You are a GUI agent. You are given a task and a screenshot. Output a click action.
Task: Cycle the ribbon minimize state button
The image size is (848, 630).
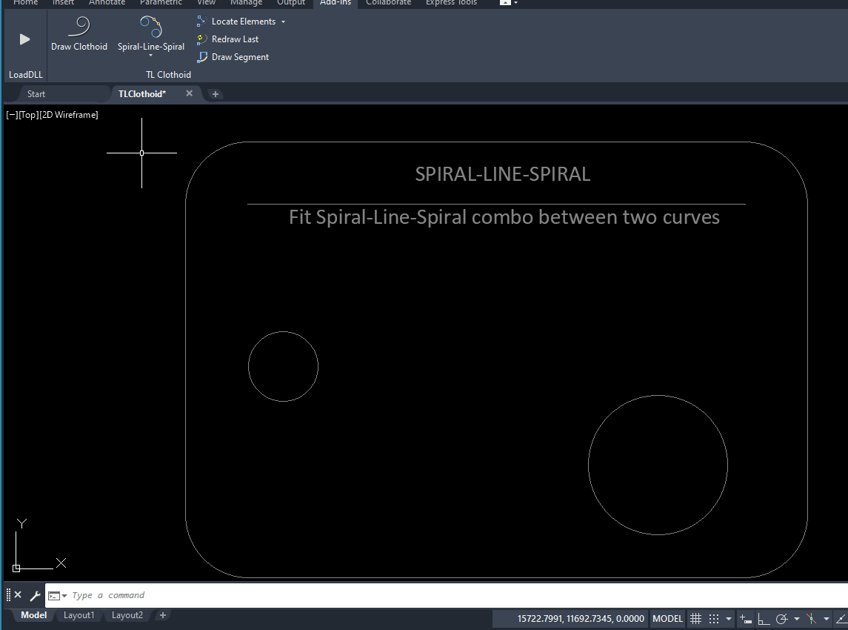tap(504, 3)
